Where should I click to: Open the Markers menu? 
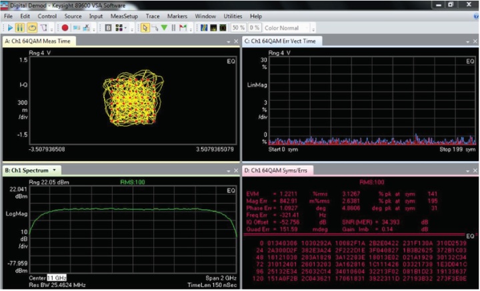tap(177, 16)
